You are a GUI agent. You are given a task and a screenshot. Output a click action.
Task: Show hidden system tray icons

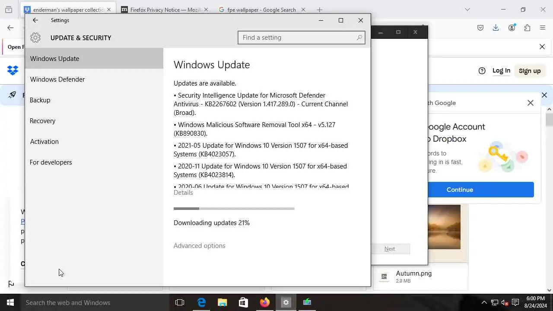point(484,302)
